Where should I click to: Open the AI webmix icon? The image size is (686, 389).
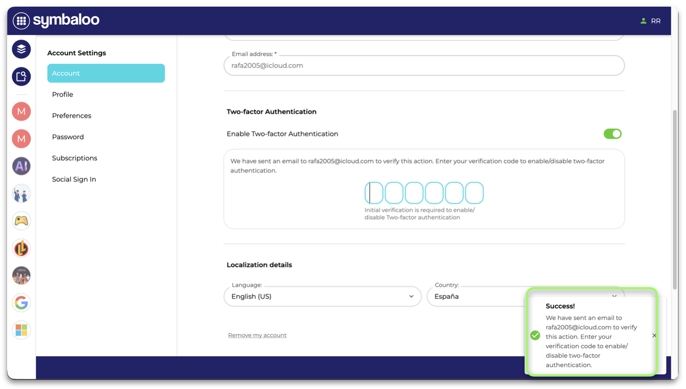click(21, 166)
